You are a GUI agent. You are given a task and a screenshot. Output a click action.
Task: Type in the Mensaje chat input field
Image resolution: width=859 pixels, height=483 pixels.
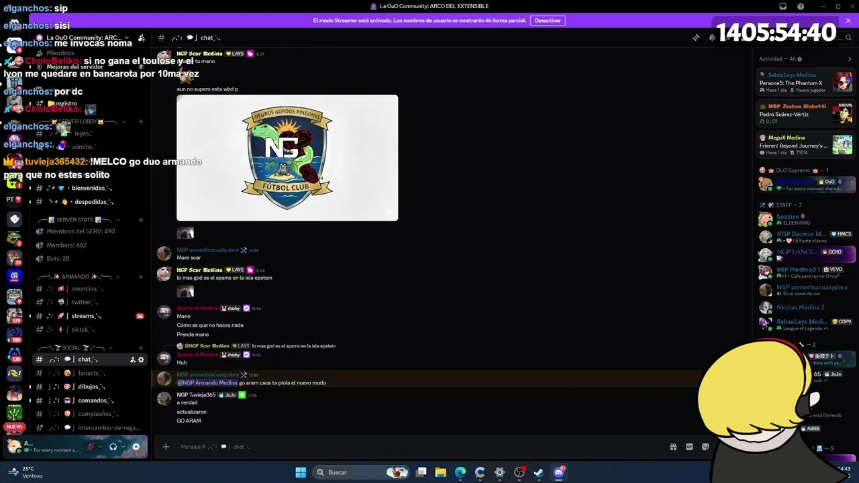click(x=416, y=447)
